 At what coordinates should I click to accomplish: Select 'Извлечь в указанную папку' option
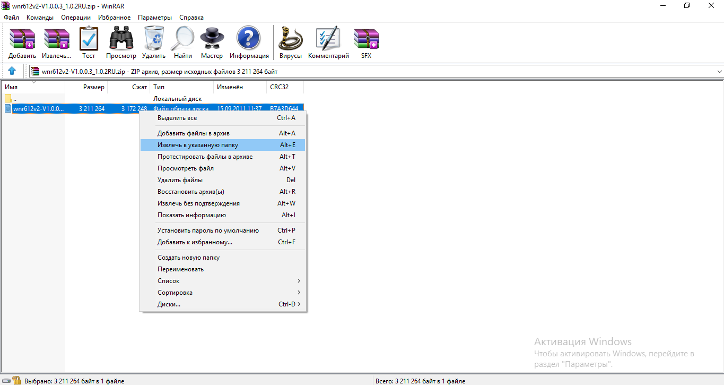point(223,145)
